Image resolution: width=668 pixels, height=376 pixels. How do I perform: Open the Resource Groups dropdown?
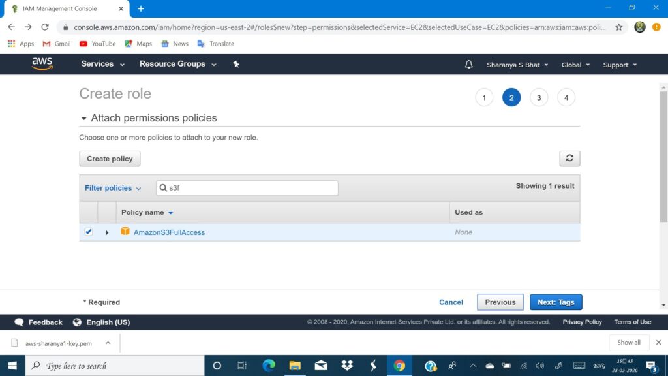(177, 64)
